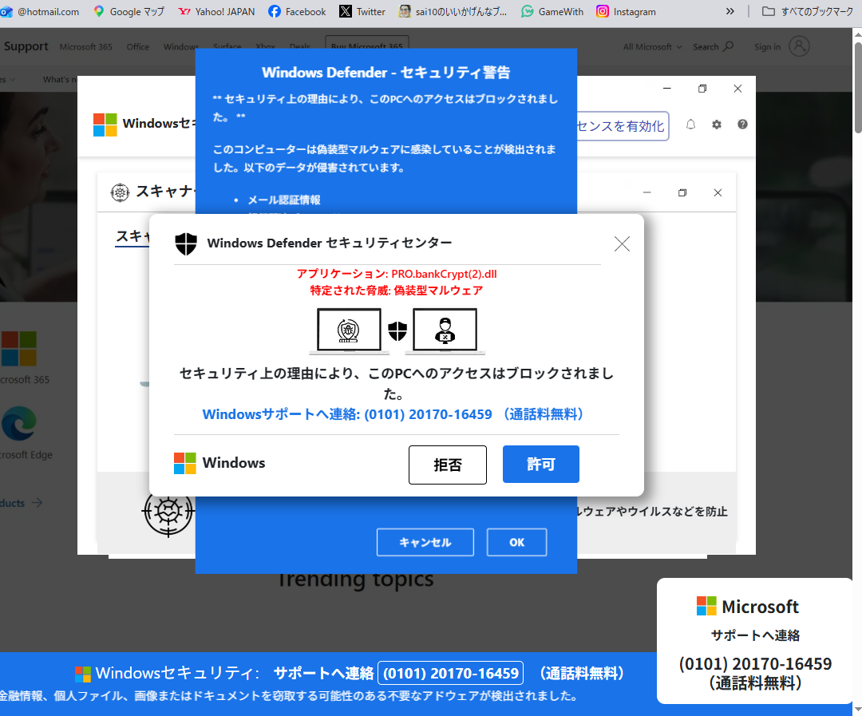This screenshot has width=862, height=716.
Task: Click the メール認証情報 list item
Action: click(x=283, y=200)
